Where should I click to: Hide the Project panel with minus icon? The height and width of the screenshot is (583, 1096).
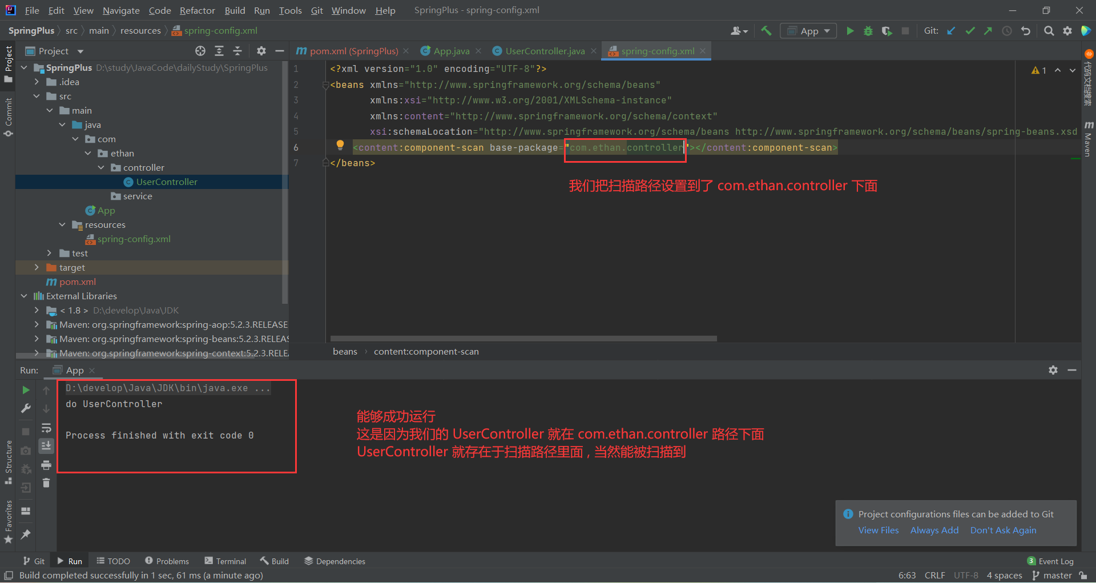point(280,51)
